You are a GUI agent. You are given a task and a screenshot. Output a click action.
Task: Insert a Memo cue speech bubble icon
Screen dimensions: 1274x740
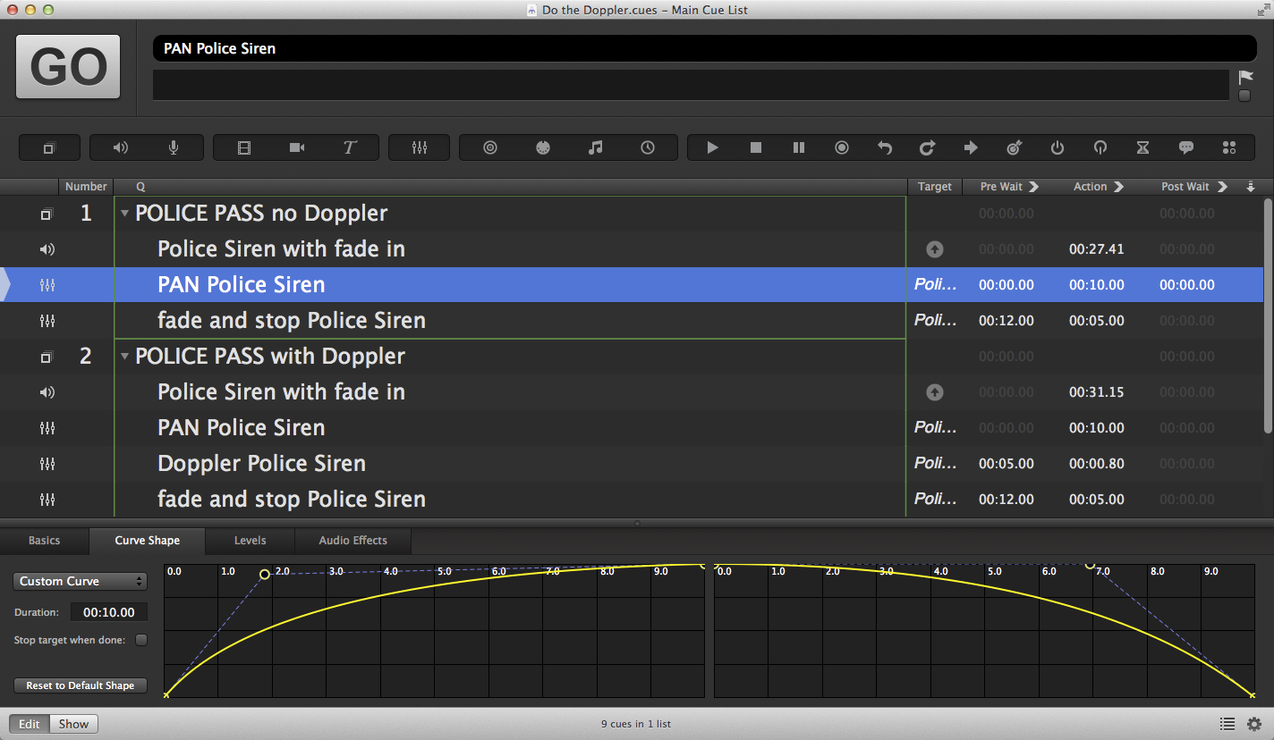pos(1186,147)
